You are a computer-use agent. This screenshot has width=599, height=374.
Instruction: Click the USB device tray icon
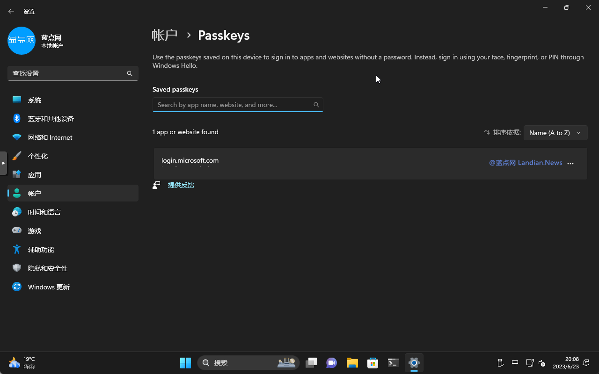pyautogui.click(x=500, y=363)
